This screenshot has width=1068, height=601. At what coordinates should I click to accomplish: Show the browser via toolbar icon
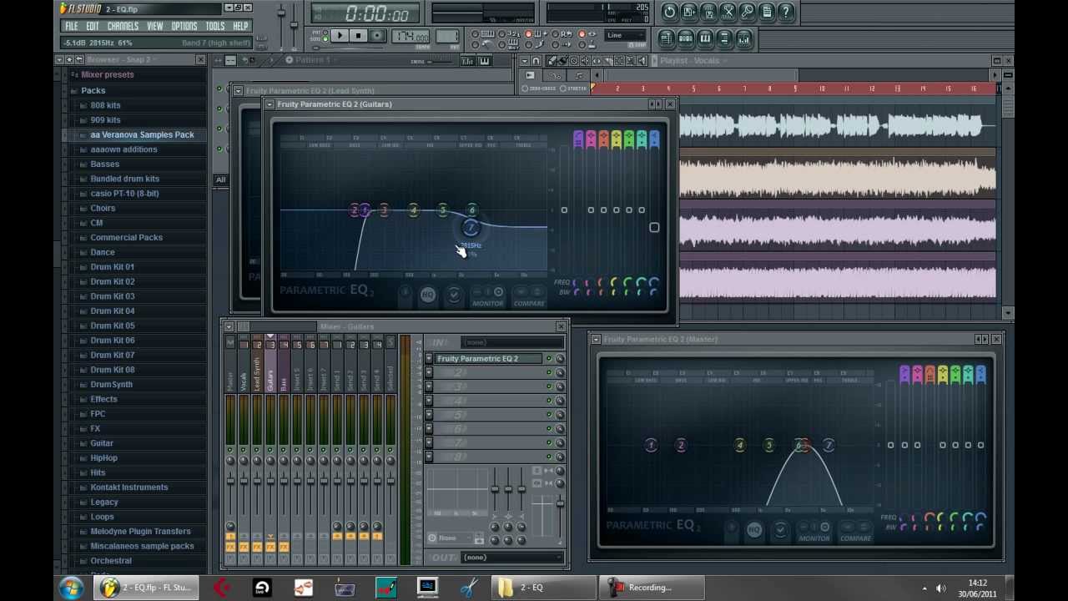(x=724, y=38)
